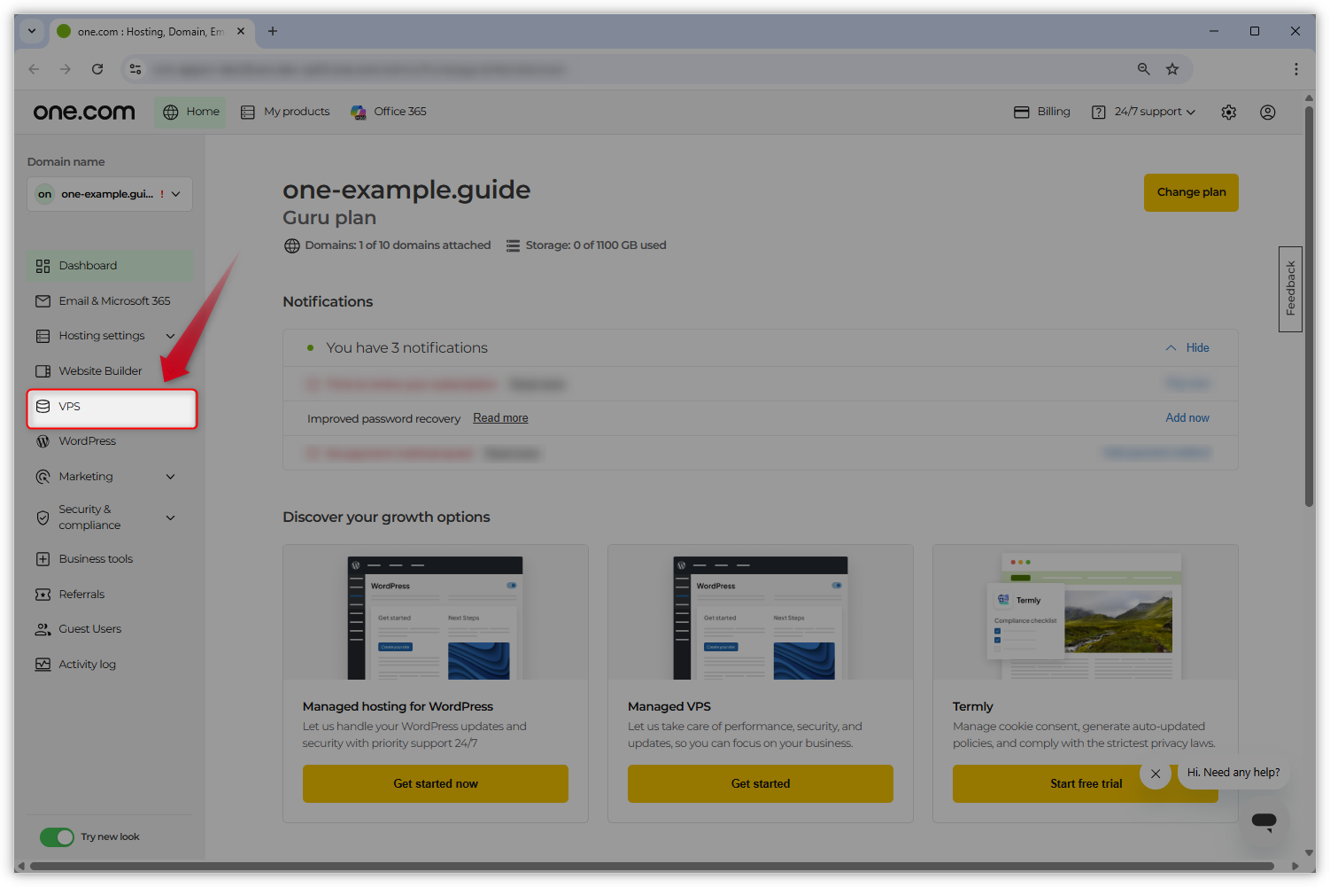Hide the notifications list
The width and height of the screenshot is (1330, 887).
tap(1187, 348)
